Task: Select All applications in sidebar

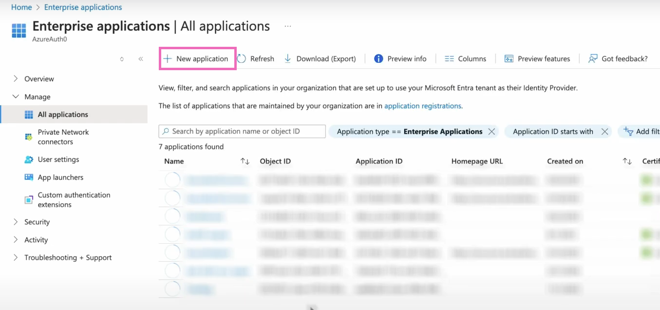Action: coord(74,115)
